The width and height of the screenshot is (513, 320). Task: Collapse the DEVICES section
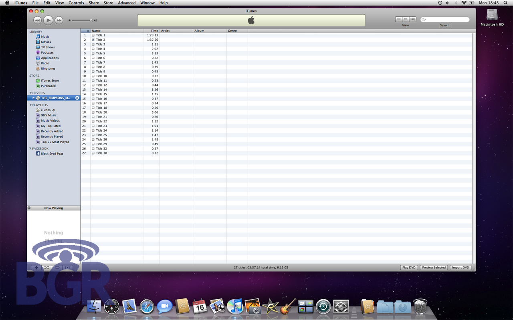tap(30, 93)
